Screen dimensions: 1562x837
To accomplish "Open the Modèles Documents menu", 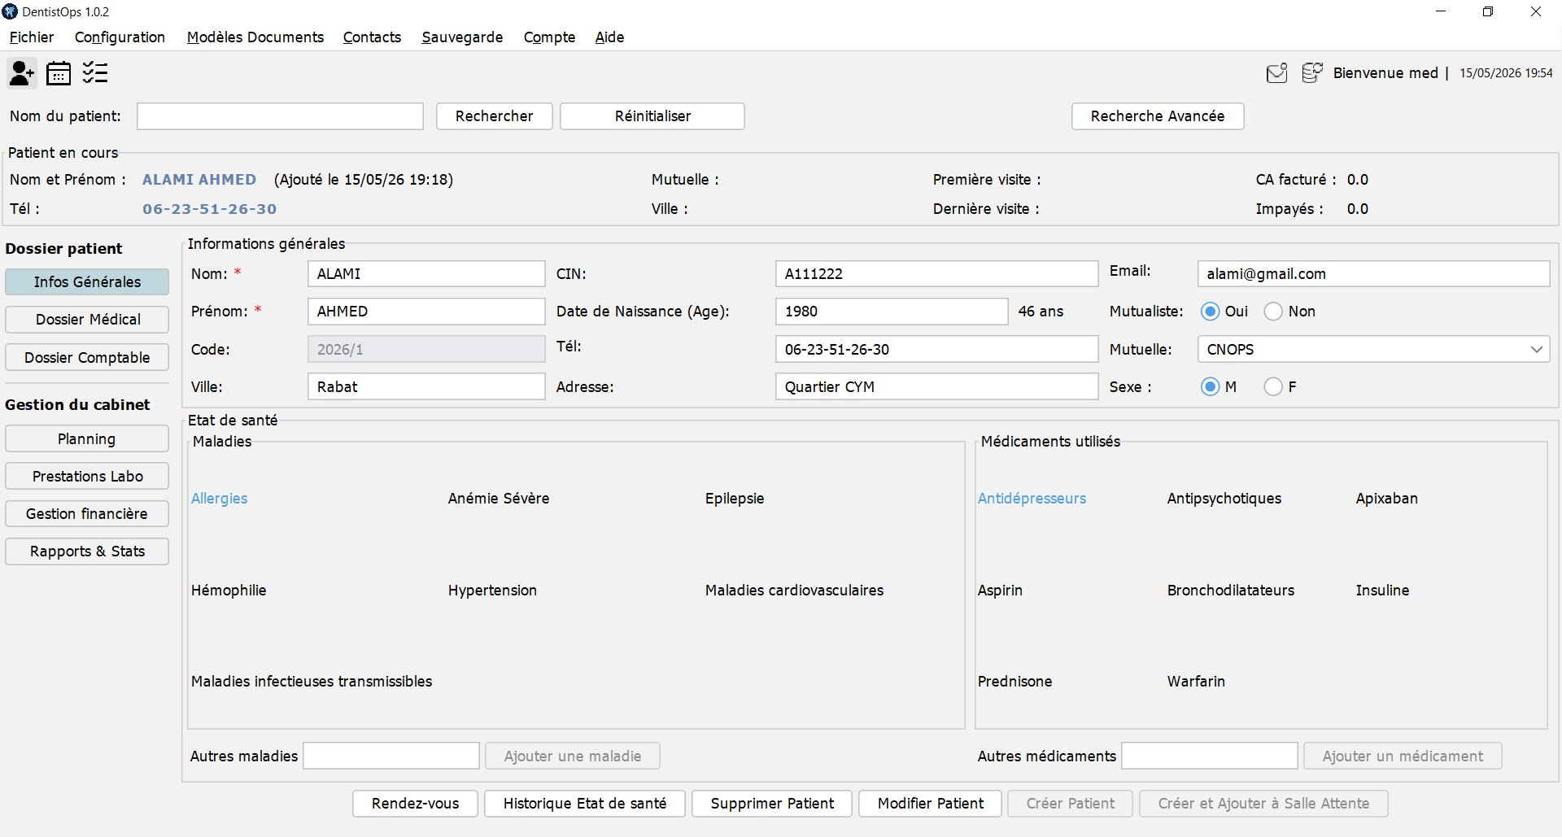I will pos(255,37).
